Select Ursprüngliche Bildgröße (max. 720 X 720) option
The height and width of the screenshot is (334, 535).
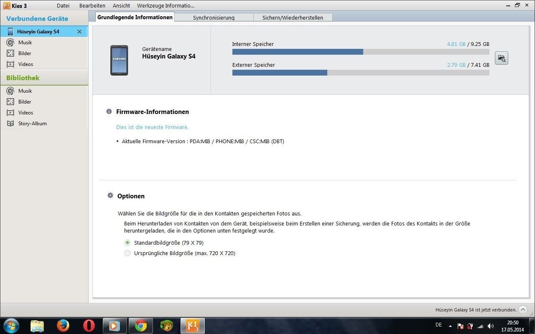(127, 253)
